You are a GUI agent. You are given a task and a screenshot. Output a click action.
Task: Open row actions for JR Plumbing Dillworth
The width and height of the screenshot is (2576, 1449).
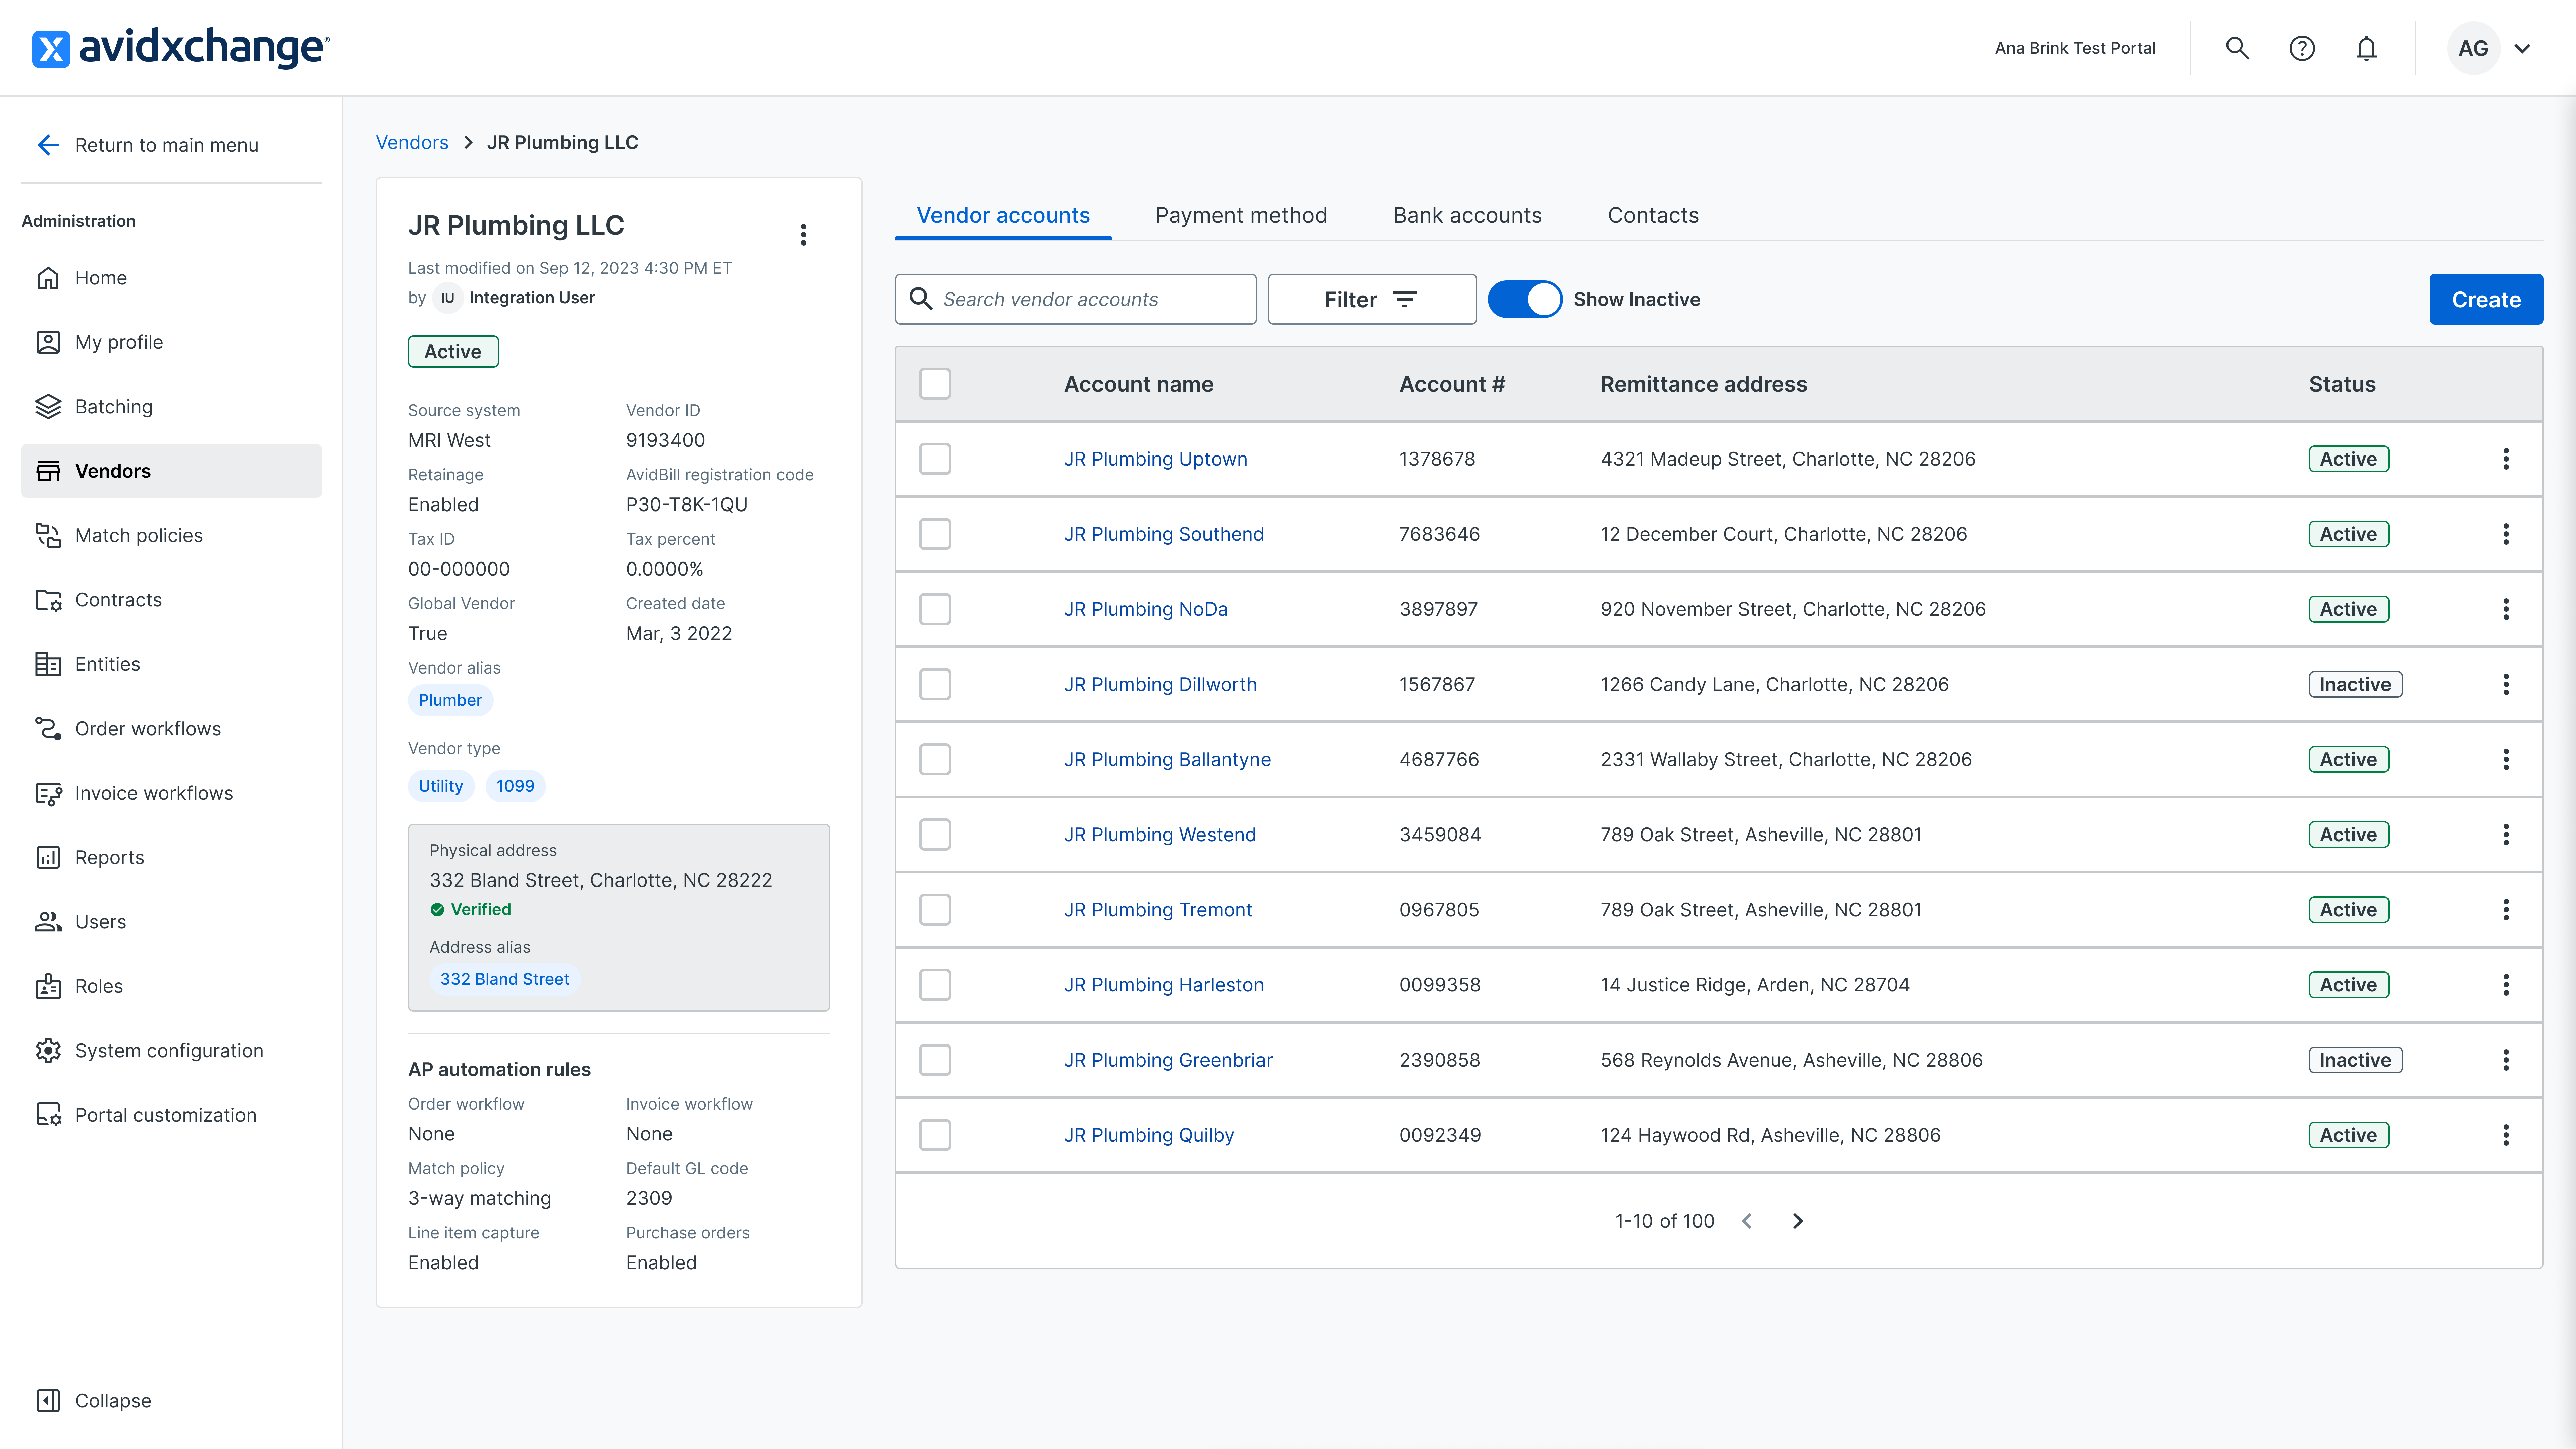(x=2506, y=684)
